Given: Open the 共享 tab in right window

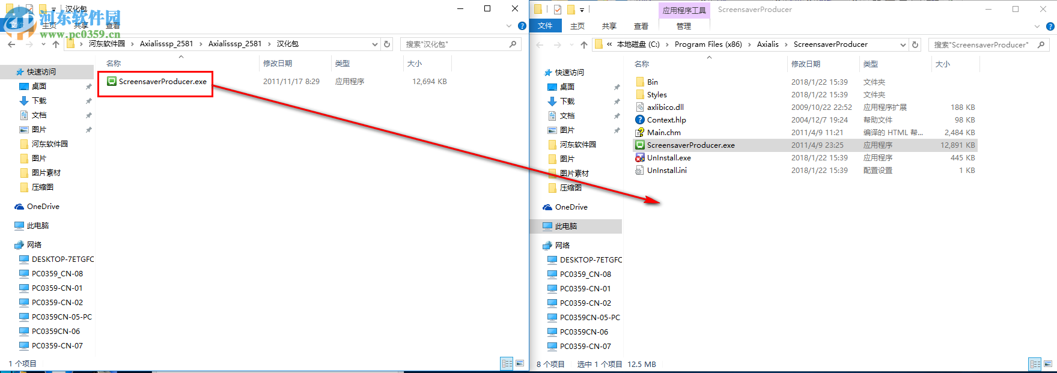Looking at the screenshot, I should click(x=609, y=26).
